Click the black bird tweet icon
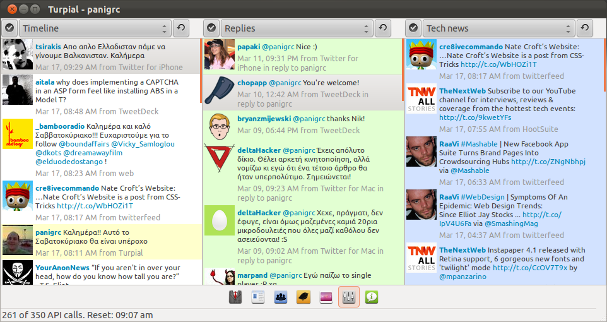This screenshot has width=607, height=322. pos(303,297)
